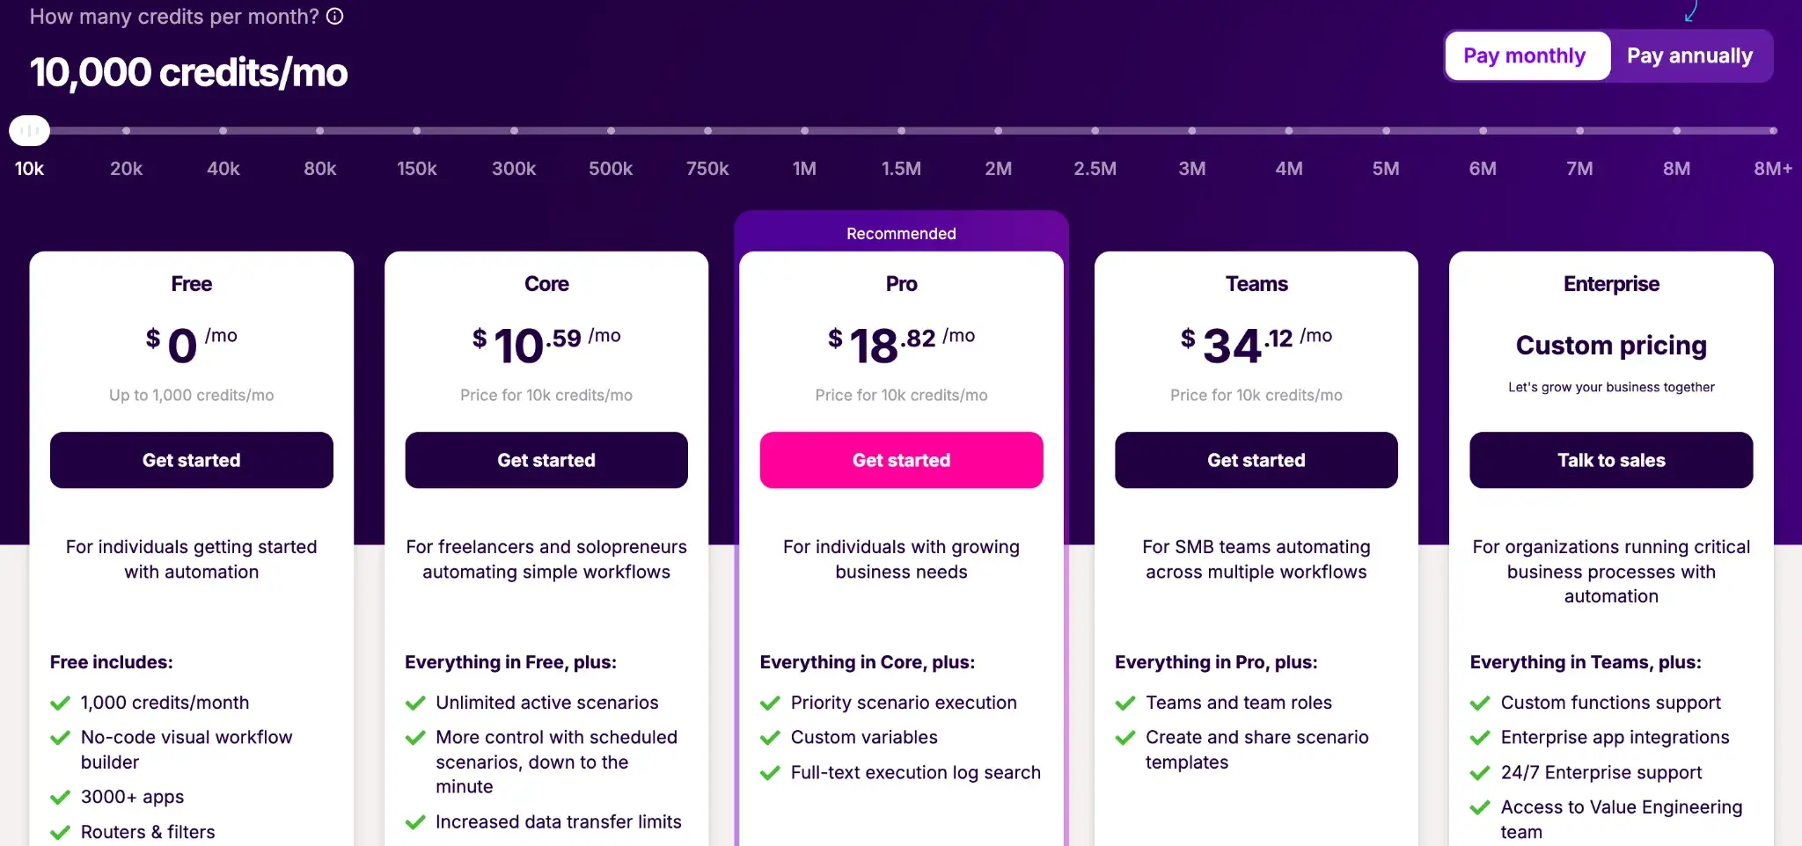Image resolution: width=1802 pixels, height=846 pixels.
Task: Click the checkmark icon beside Priority scenario execution
Action: (770, 703)
